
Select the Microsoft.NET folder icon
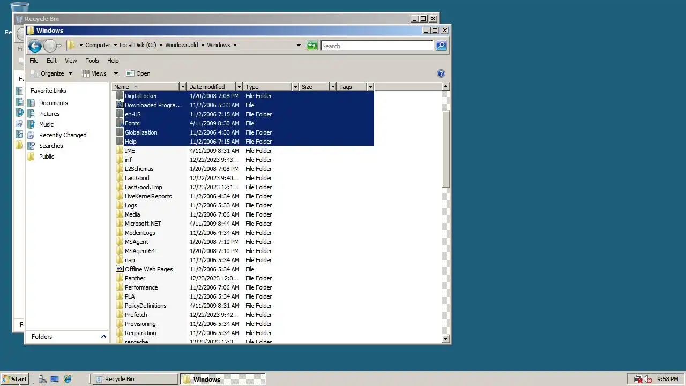[x=120, y=224]
